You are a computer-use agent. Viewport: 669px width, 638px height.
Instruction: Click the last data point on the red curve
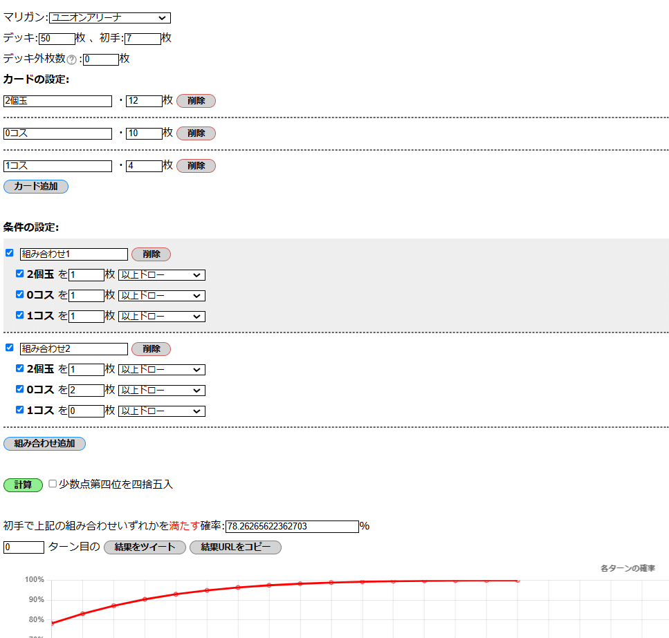[x=517, y=581]
